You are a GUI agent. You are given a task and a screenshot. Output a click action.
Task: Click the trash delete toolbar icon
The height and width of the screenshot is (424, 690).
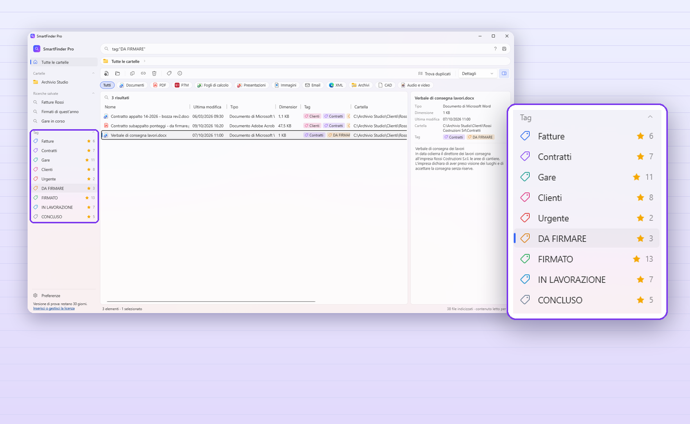coord(154,73)
